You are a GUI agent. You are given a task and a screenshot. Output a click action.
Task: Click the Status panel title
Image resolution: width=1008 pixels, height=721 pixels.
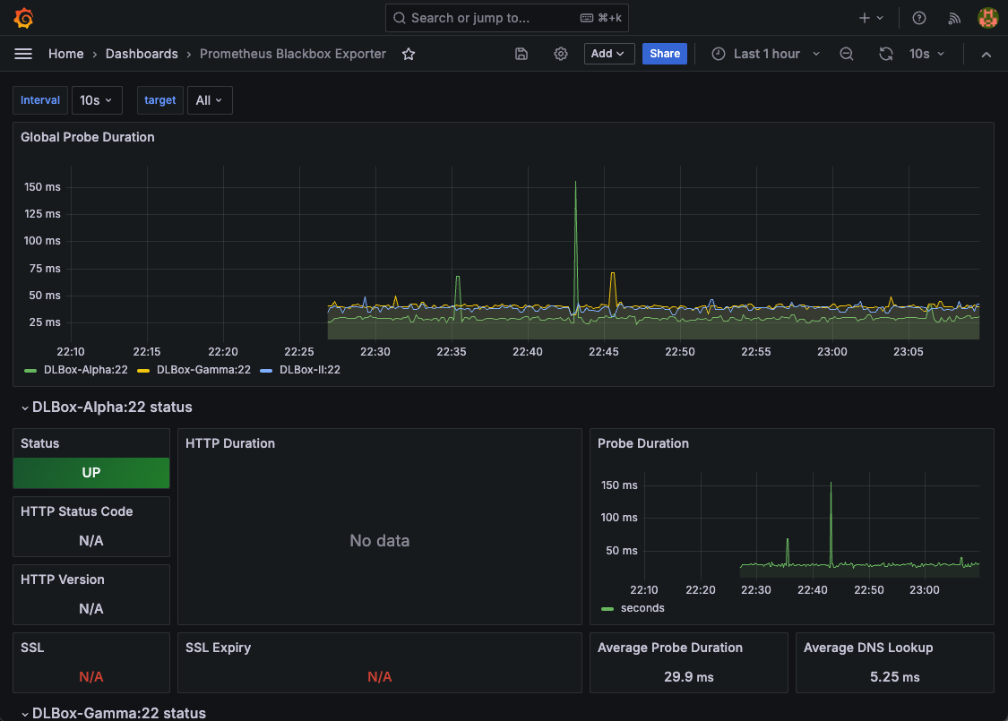click(39, 443)
